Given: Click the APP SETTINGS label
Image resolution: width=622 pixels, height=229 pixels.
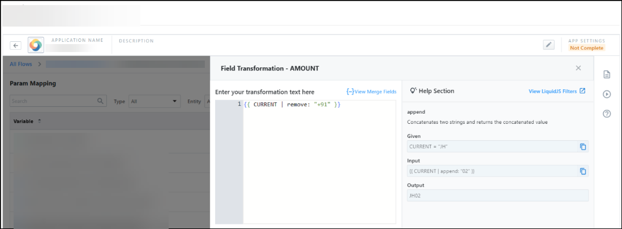Looking at the screenshot, I should point(587,41).
